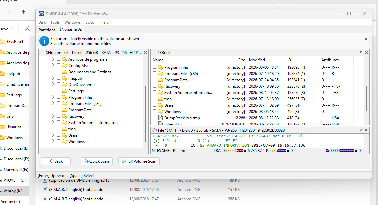Click the Users folder icon in tree
This screenshot has height=205, width=378.
[64, 135]
